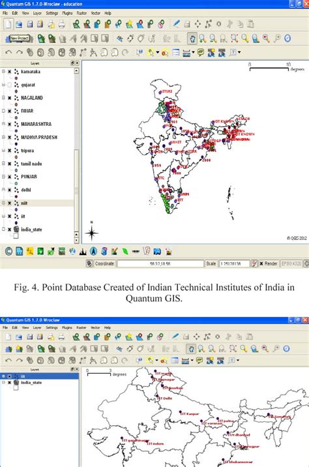Screen dimensions: 309x467
Task: Toggle tamil nadu layer checkbox
Action: [10, 164]
